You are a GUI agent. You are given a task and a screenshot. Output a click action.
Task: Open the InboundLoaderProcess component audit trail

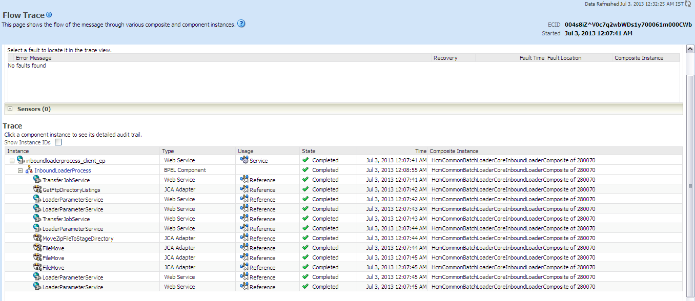63,170
